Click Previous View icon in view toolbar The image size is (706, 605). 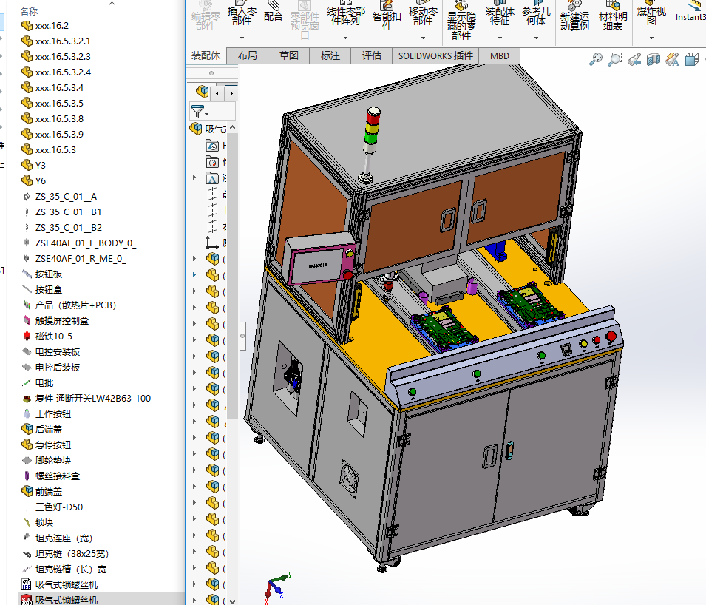[x=634, y=59]
